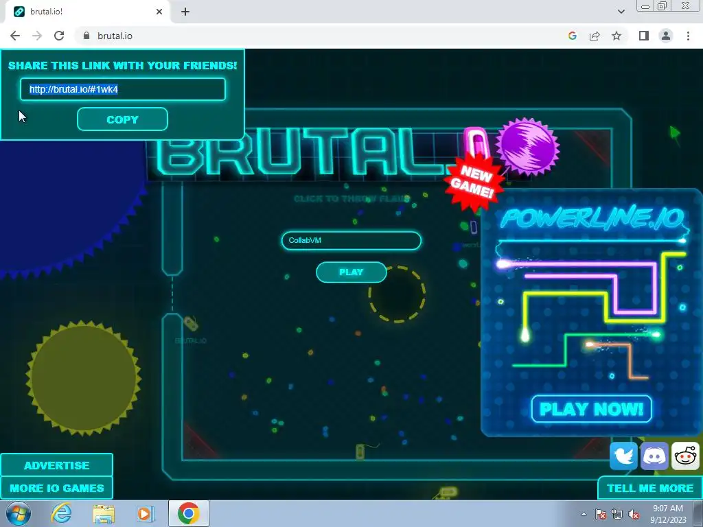The height and width of the screenshot is (527, 703).
Task: Open the clock showing 9:07 AM
Action: [x=668, y=514]
